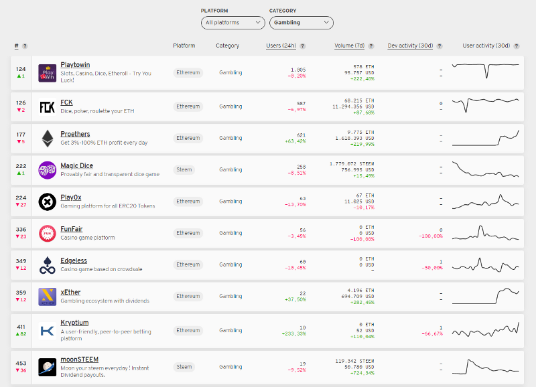Open the Playtowin app logo
Viewport: 536px width, 387px height.
(47, 73)
